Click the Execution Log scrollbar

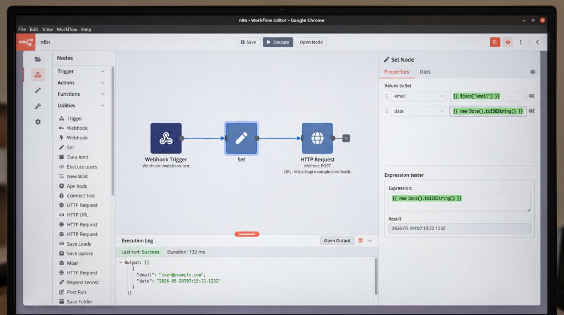pyautogui.click(x=376, y=276)
